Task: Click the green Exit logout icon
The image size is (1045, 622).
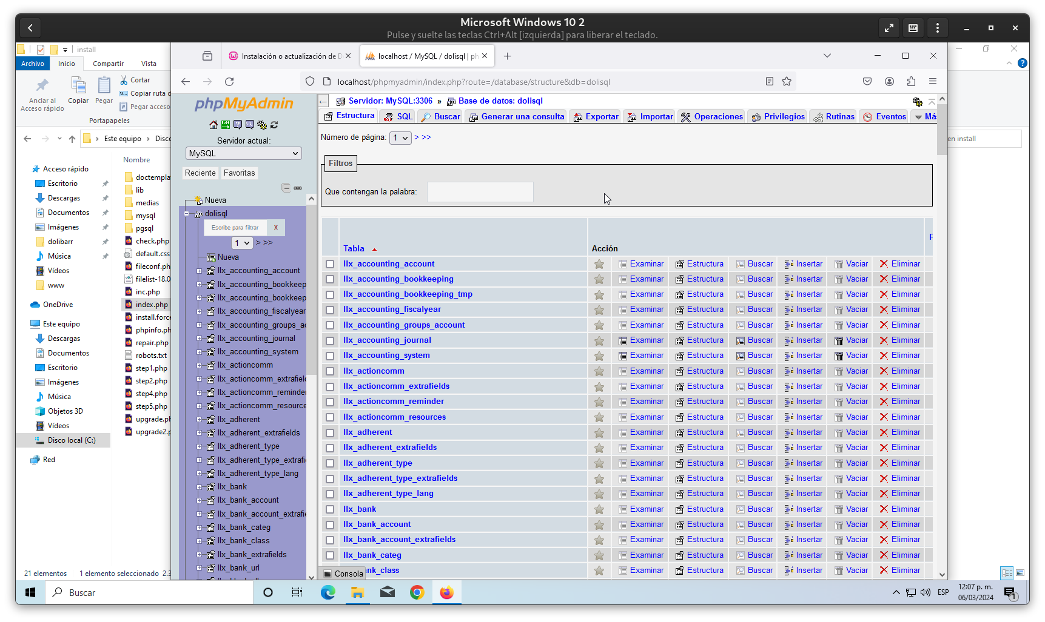Action: point(226,125)
